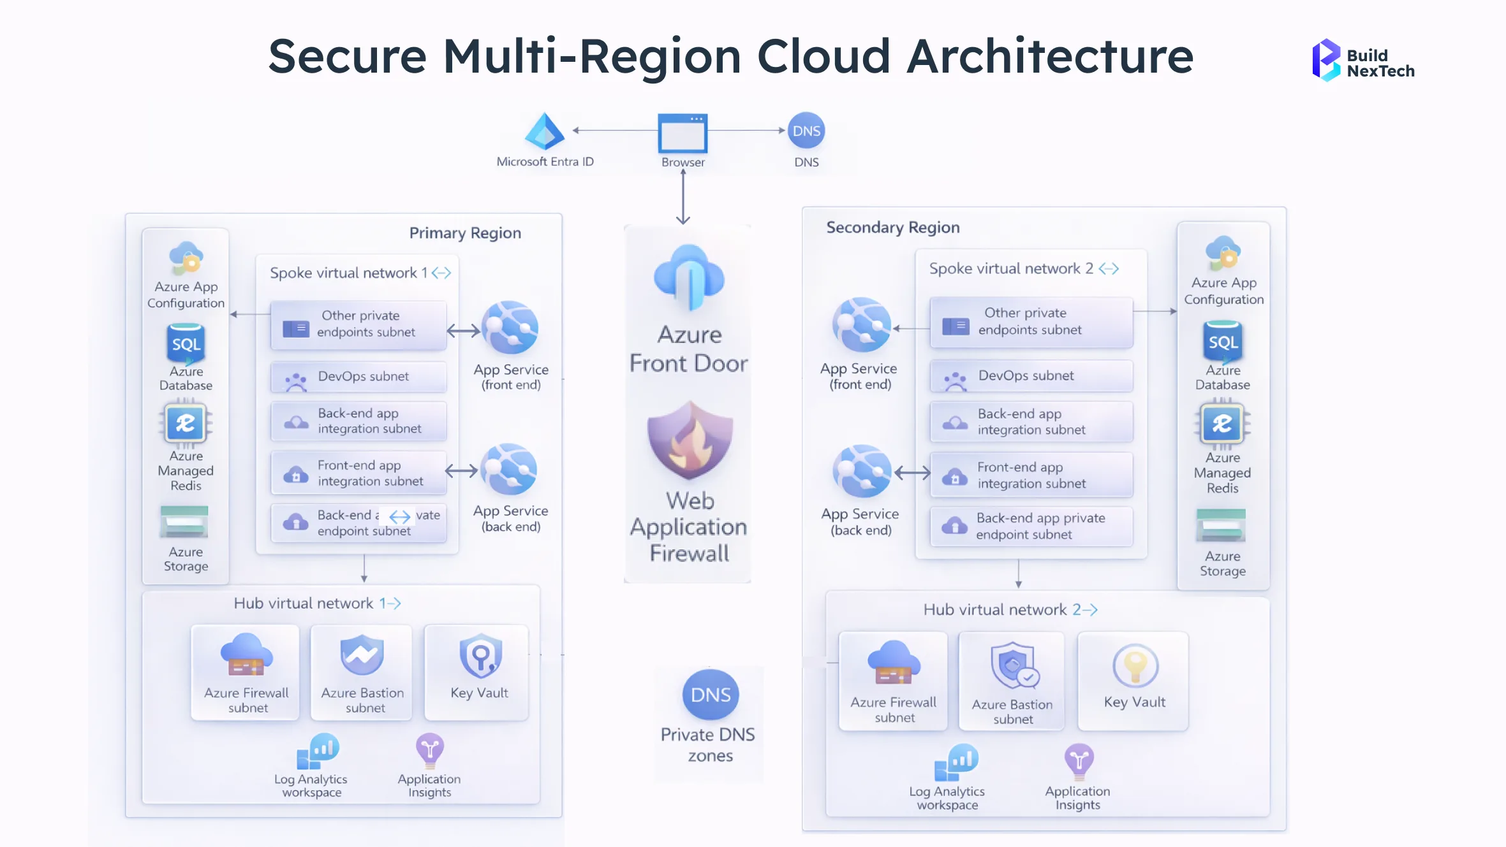
Task: Click Key Vault icon in Hub network 2
Action: 1134,667
